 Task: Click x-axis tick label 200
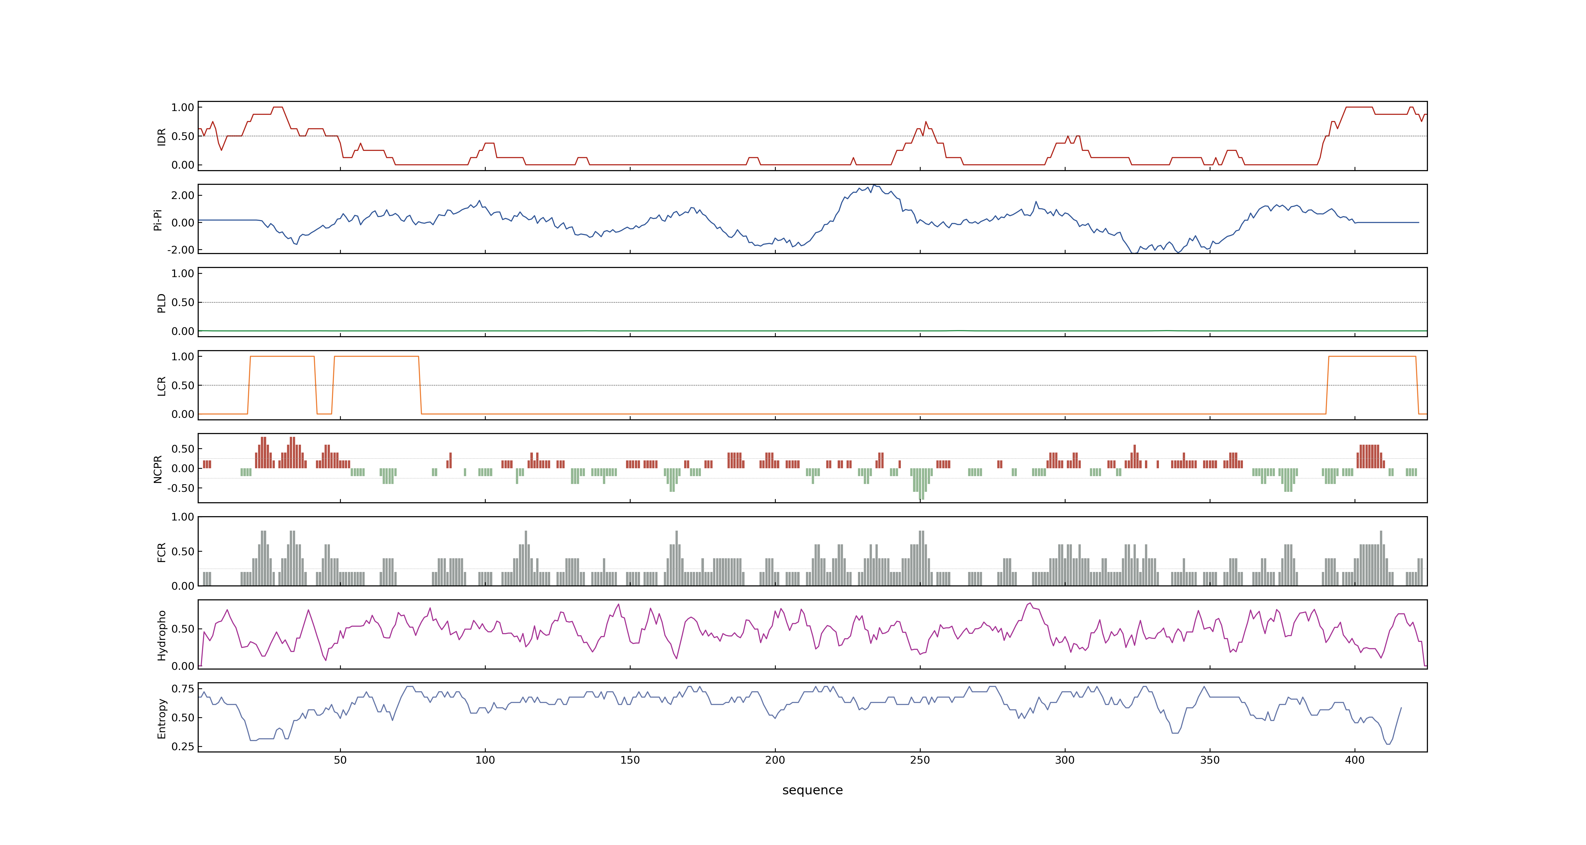775,760
